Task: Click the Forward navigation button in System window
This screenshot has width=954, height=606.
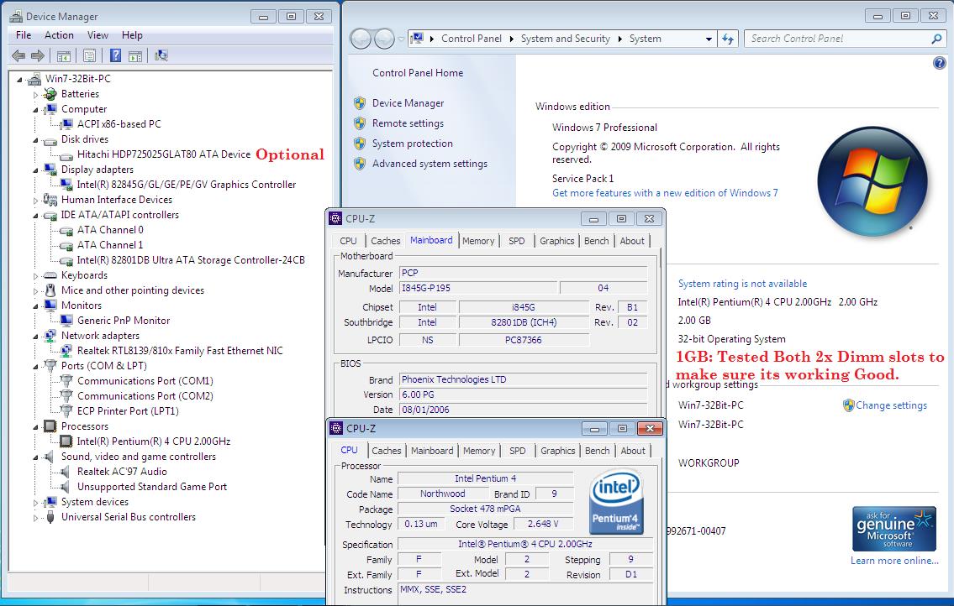Action: pos(384,39)
